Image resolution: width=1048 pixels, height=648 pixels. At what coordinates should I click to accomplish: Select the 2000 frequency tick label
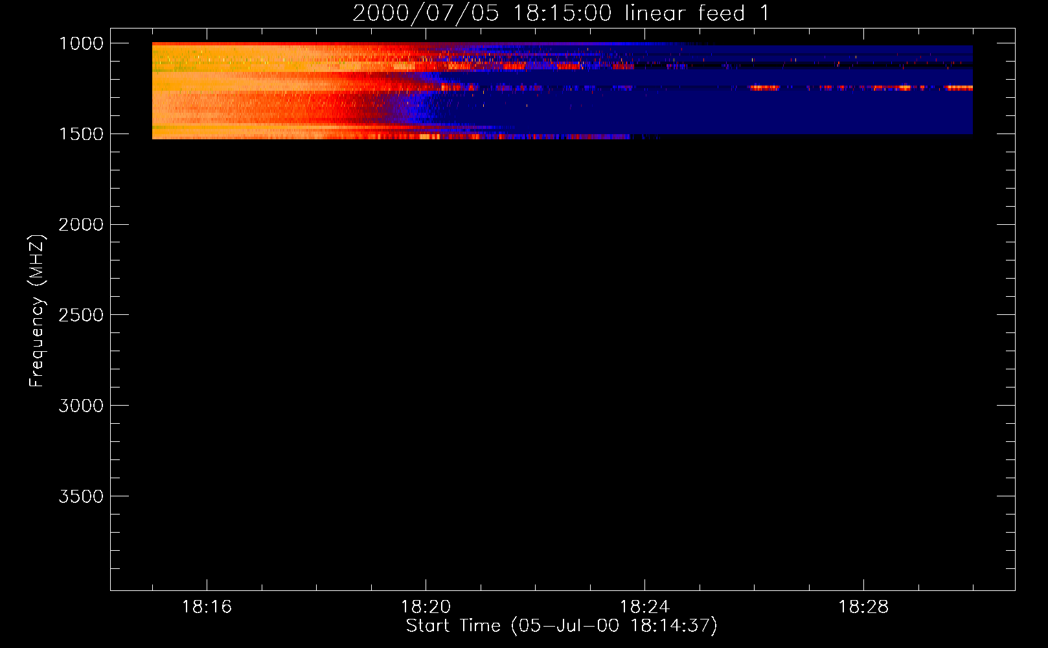coord(81,225)
